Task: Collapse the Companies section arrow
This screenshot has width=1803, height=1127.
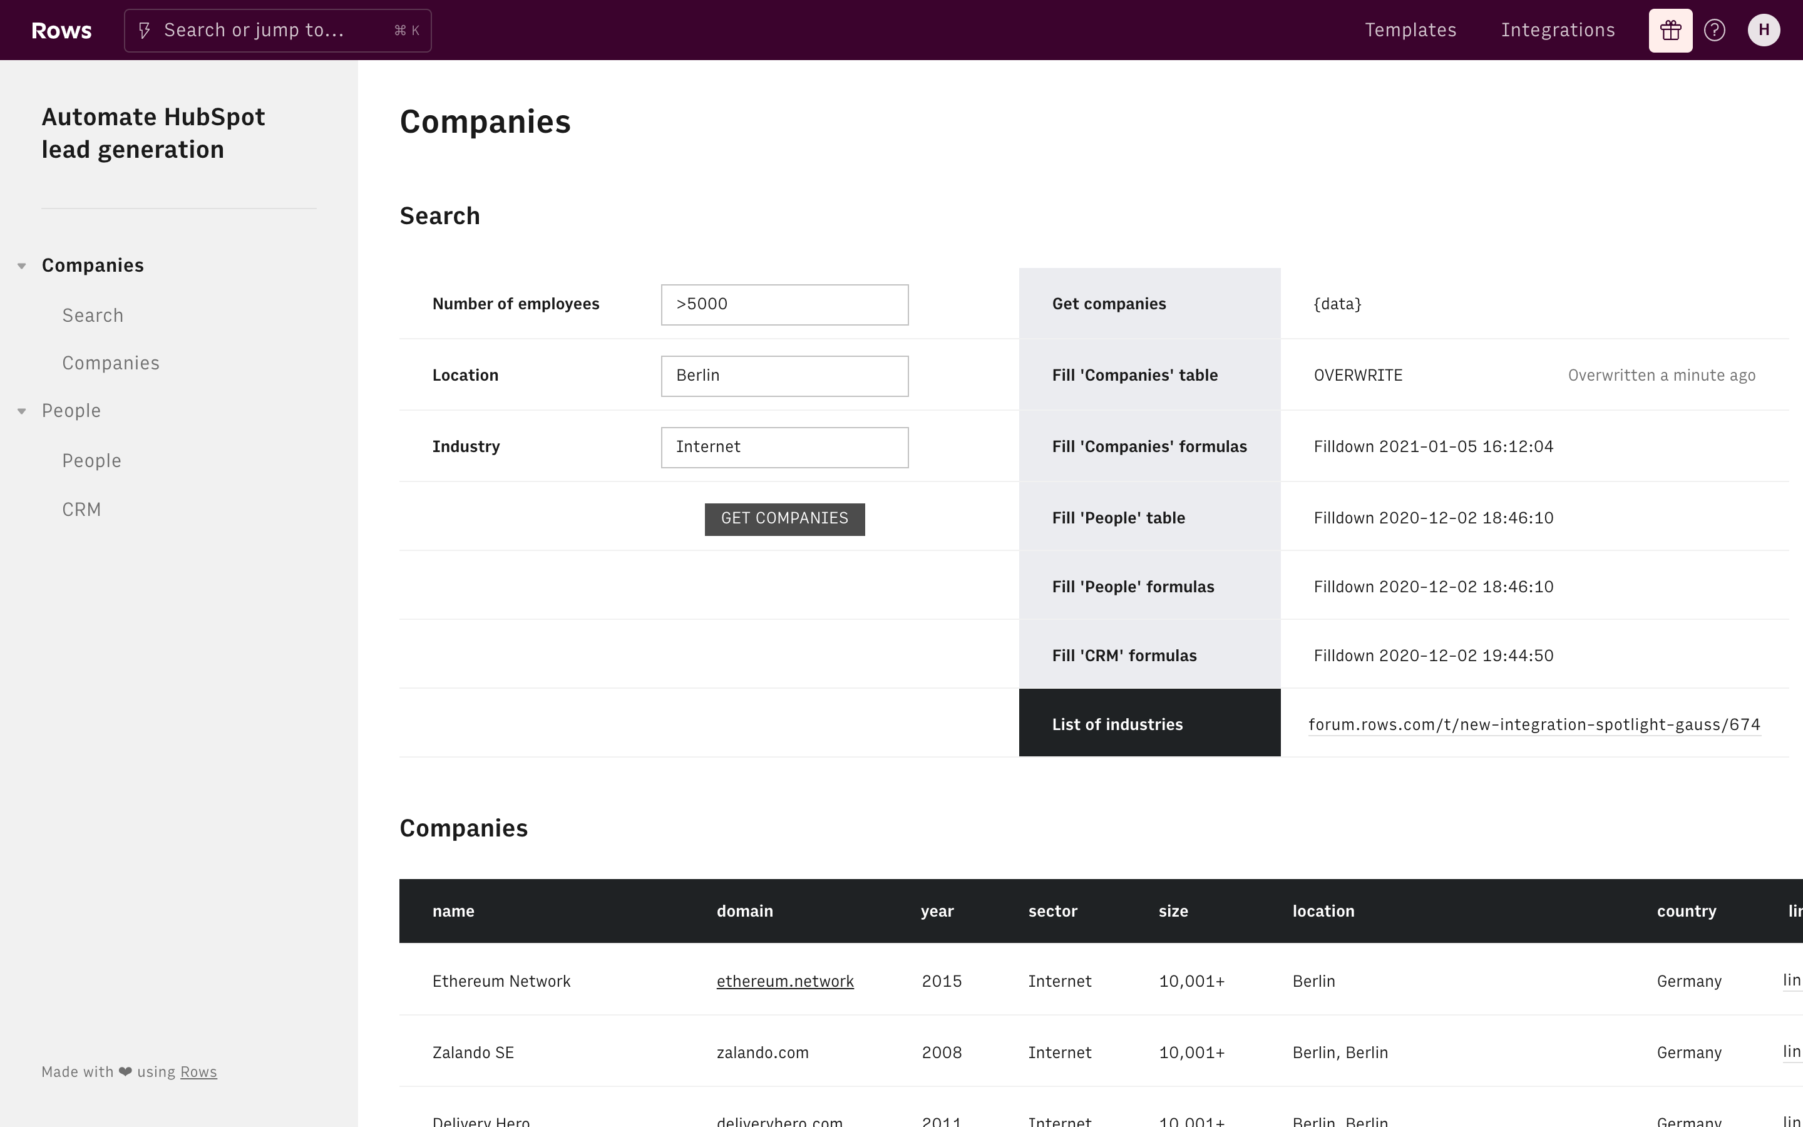Action: 22,266
